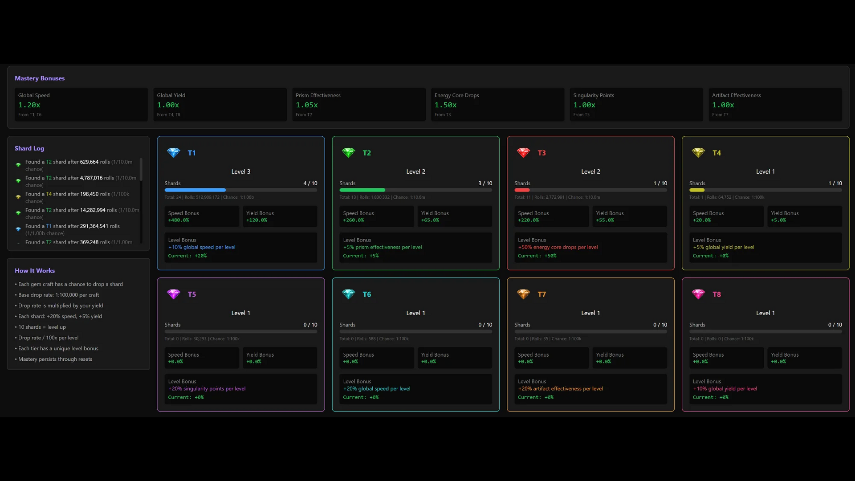Click the Shard Log scrollbar

point(141,169)
